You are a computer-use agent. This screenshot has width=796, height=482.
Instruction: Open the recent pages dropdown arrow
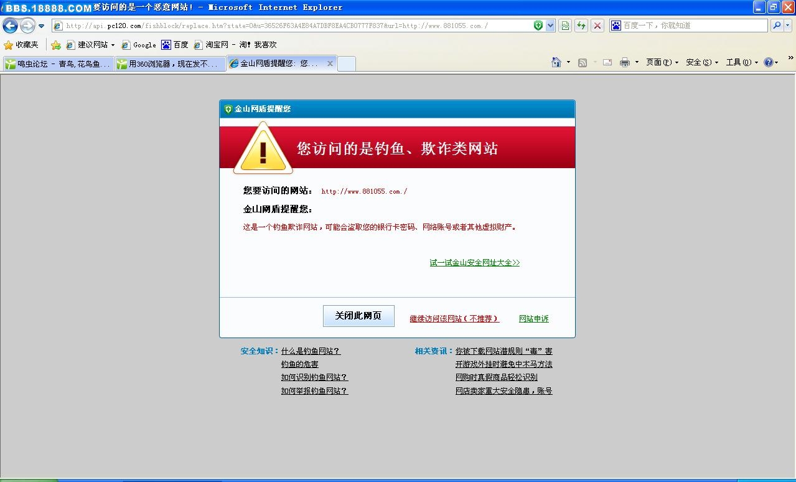pyautogui.click(x=42, y=26)
